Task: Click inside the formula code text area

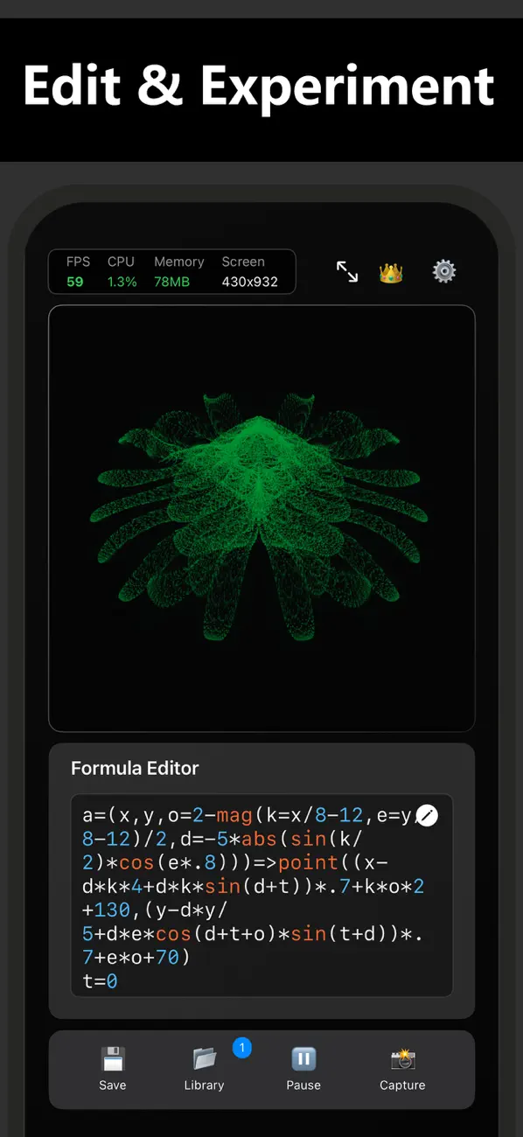Action: pos(261,896)
